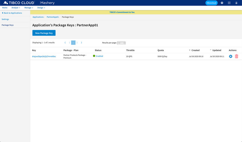Open the Design menu

tap(41, 8)
